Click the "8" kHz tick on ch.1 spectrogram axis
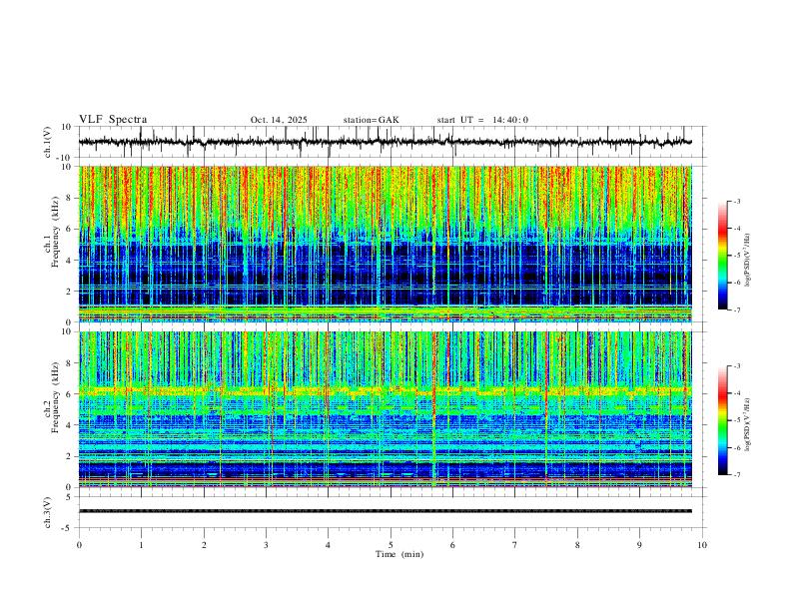The width and height of the screenshot is (791, 611). point(69,198)
